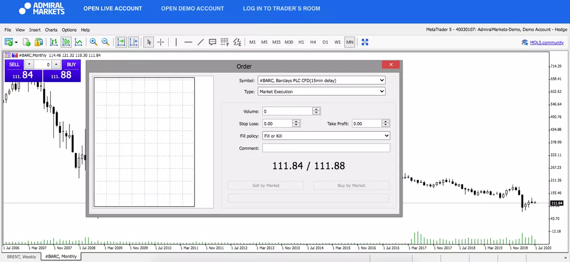Open the Help menu
Screen dimensions: 570x262
(x=85, y=30)
